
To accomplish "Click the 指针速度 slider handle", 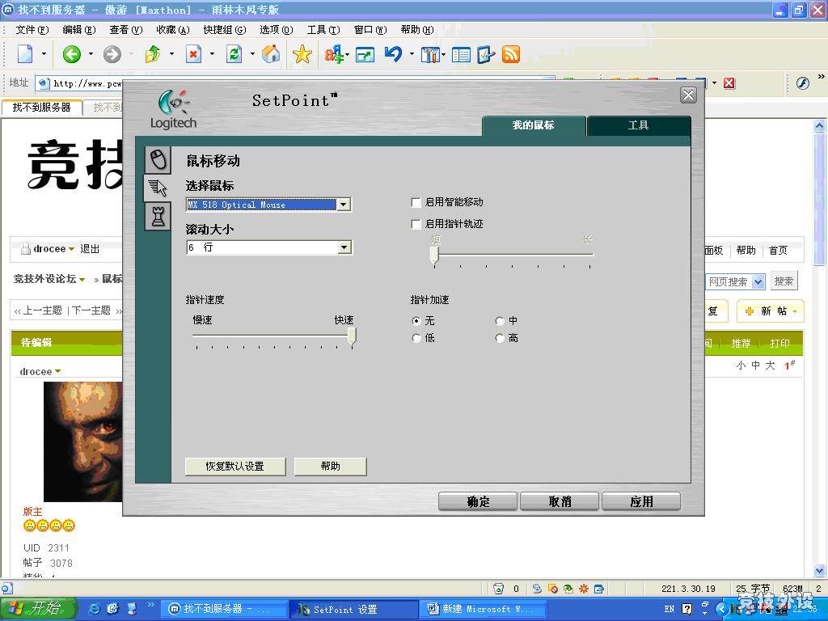I will point(352,336).
